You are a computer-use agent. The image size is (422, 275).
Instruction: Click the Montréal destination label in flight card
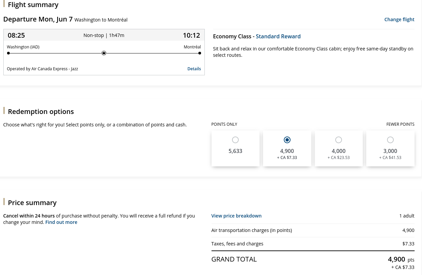(x=192, y=47)
